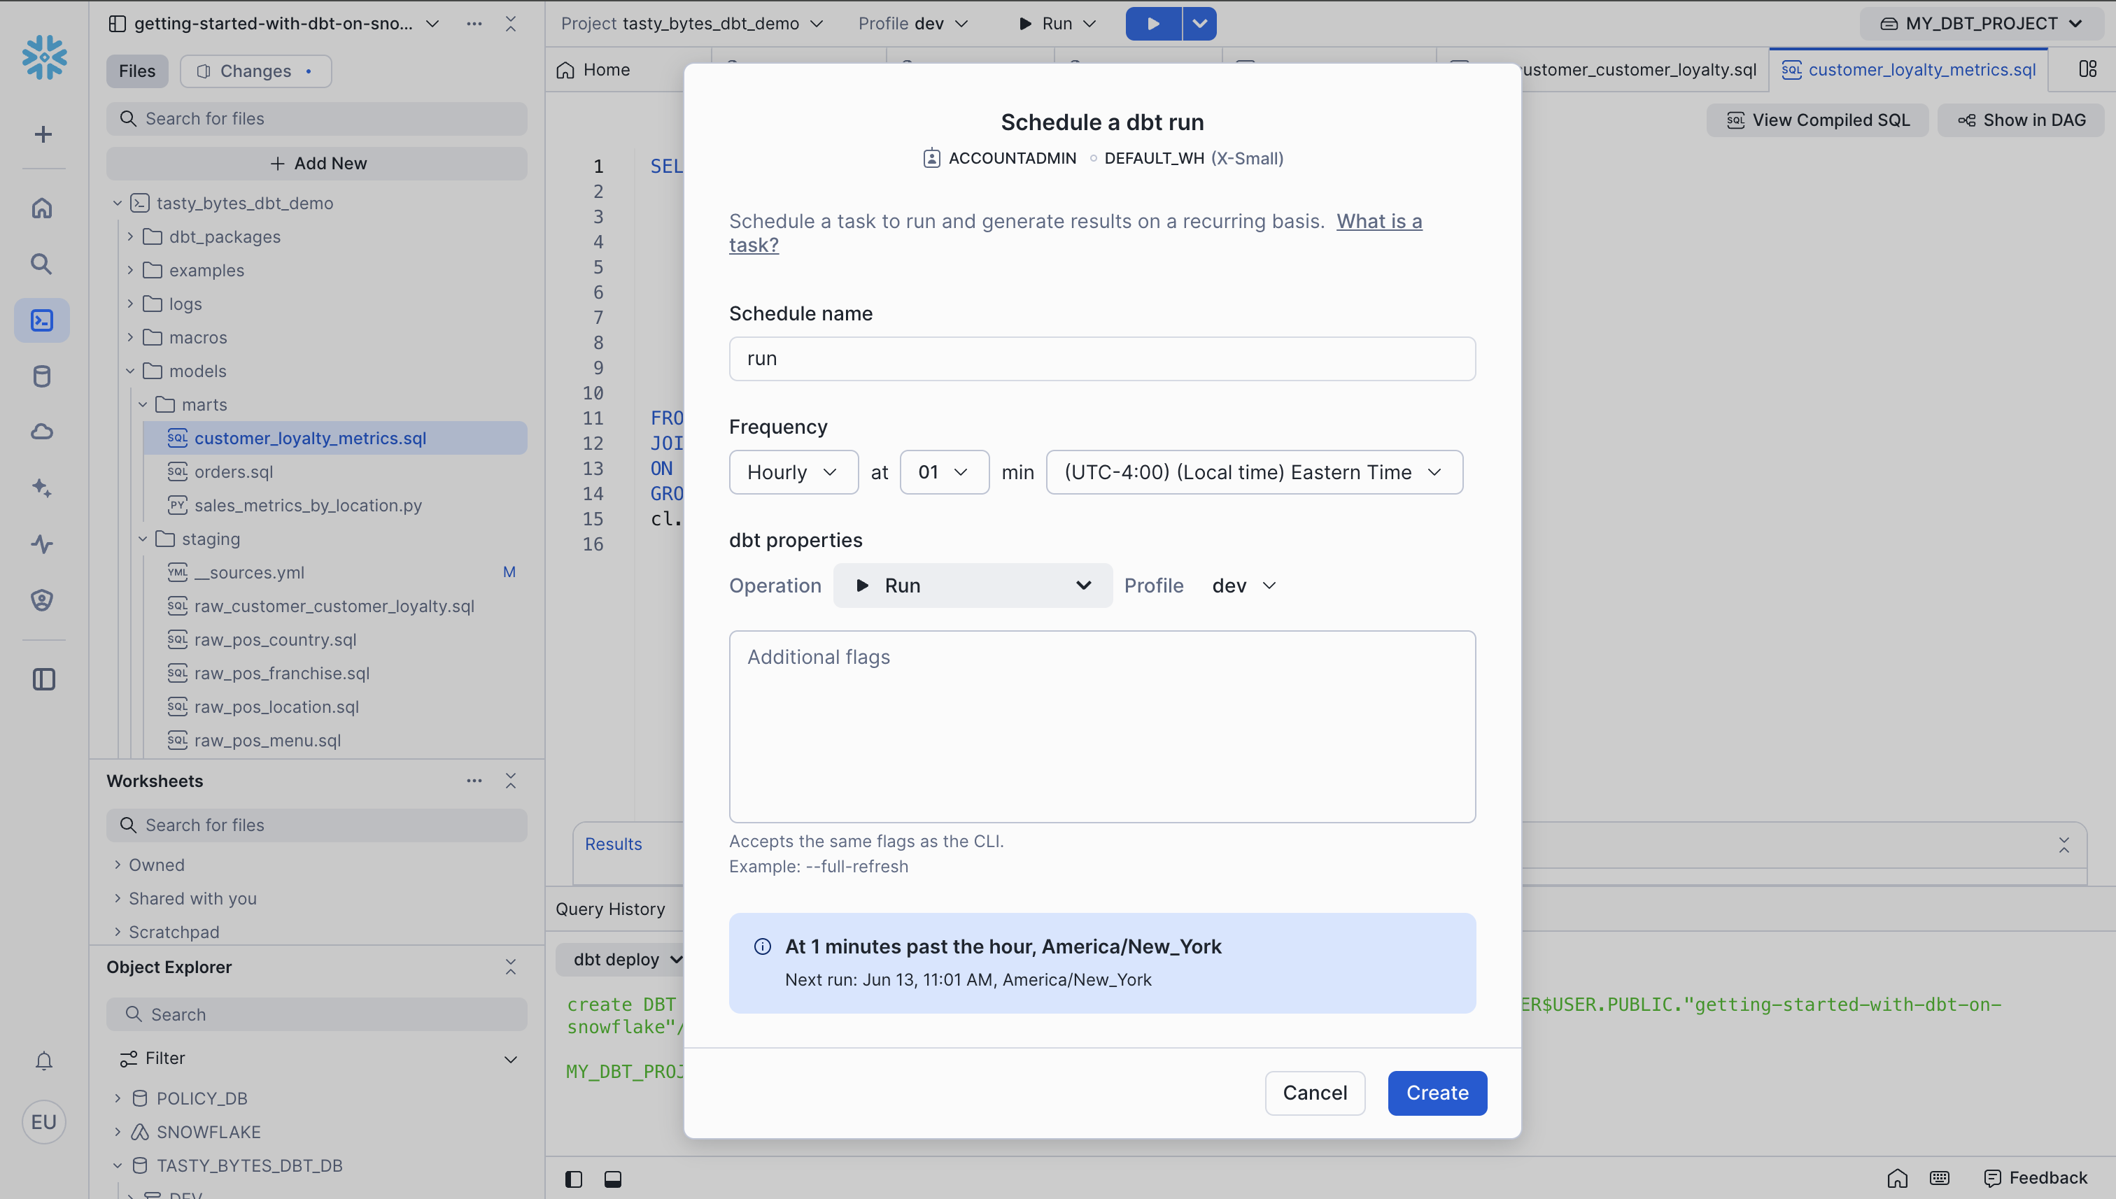2116x1199 pixels.
Task: Open the EU user avatar
Action: click(x=43, y=1121)
